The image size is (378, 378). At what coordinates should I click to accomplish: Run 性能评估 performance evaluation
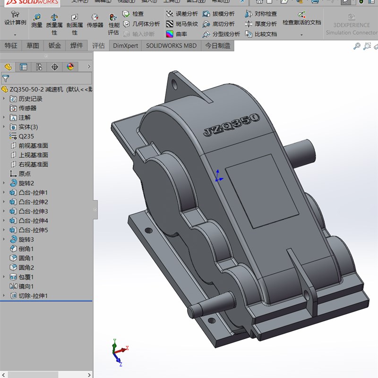pos(113,25)
